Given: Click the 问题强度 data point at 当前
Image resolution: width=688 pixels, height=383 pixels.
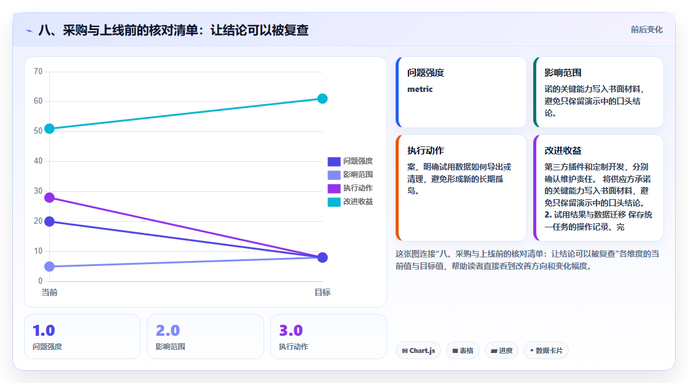Looking at the screenshot, I should (50, 221).
